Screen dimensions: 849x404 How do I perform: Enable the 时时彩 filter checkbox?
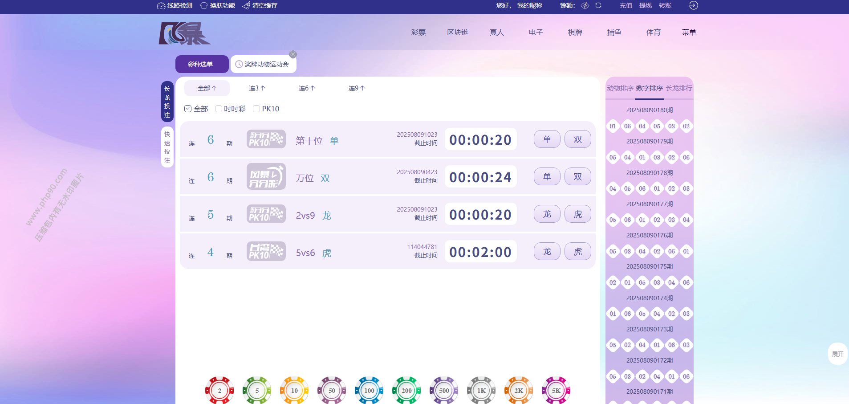pos(219,109)
